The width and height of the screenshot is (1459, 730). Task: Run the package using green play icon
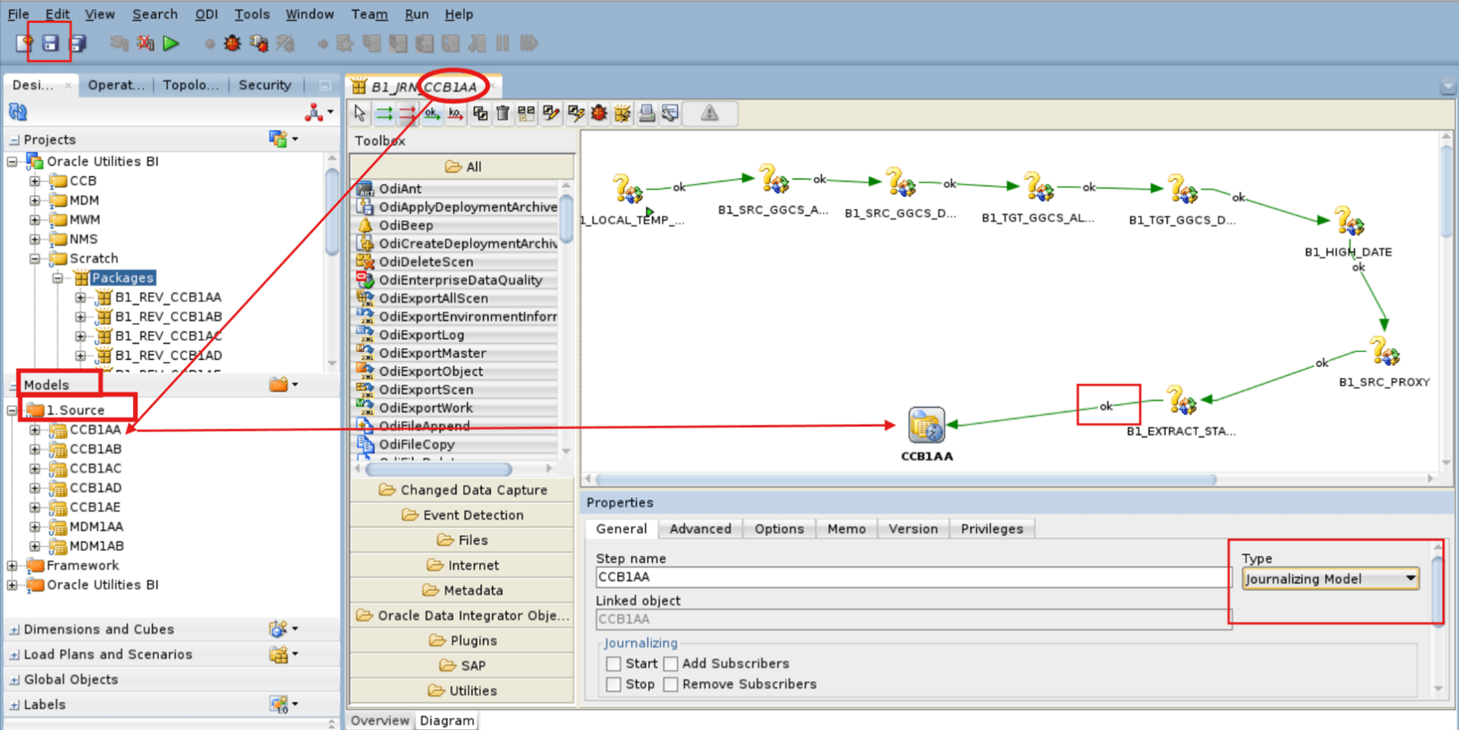tap(171, 44)
